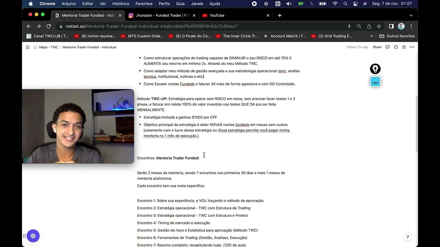
Task: Open the Arquivo menu
Action: (x=69, y=4)
